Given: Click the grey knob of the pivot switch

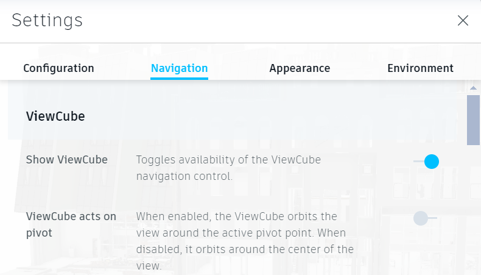Looking at the screenshot, I should [x=421, y=218].
